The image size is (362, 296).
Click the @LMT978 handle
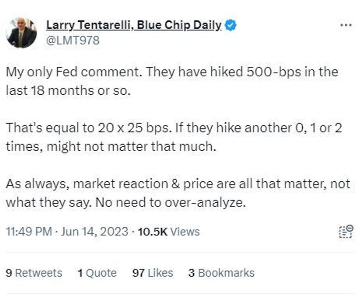click(x=73, y=40)
